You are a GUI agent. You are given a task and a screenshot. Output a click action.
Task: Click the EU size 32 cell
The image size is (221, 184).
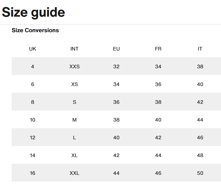[116, 67]
